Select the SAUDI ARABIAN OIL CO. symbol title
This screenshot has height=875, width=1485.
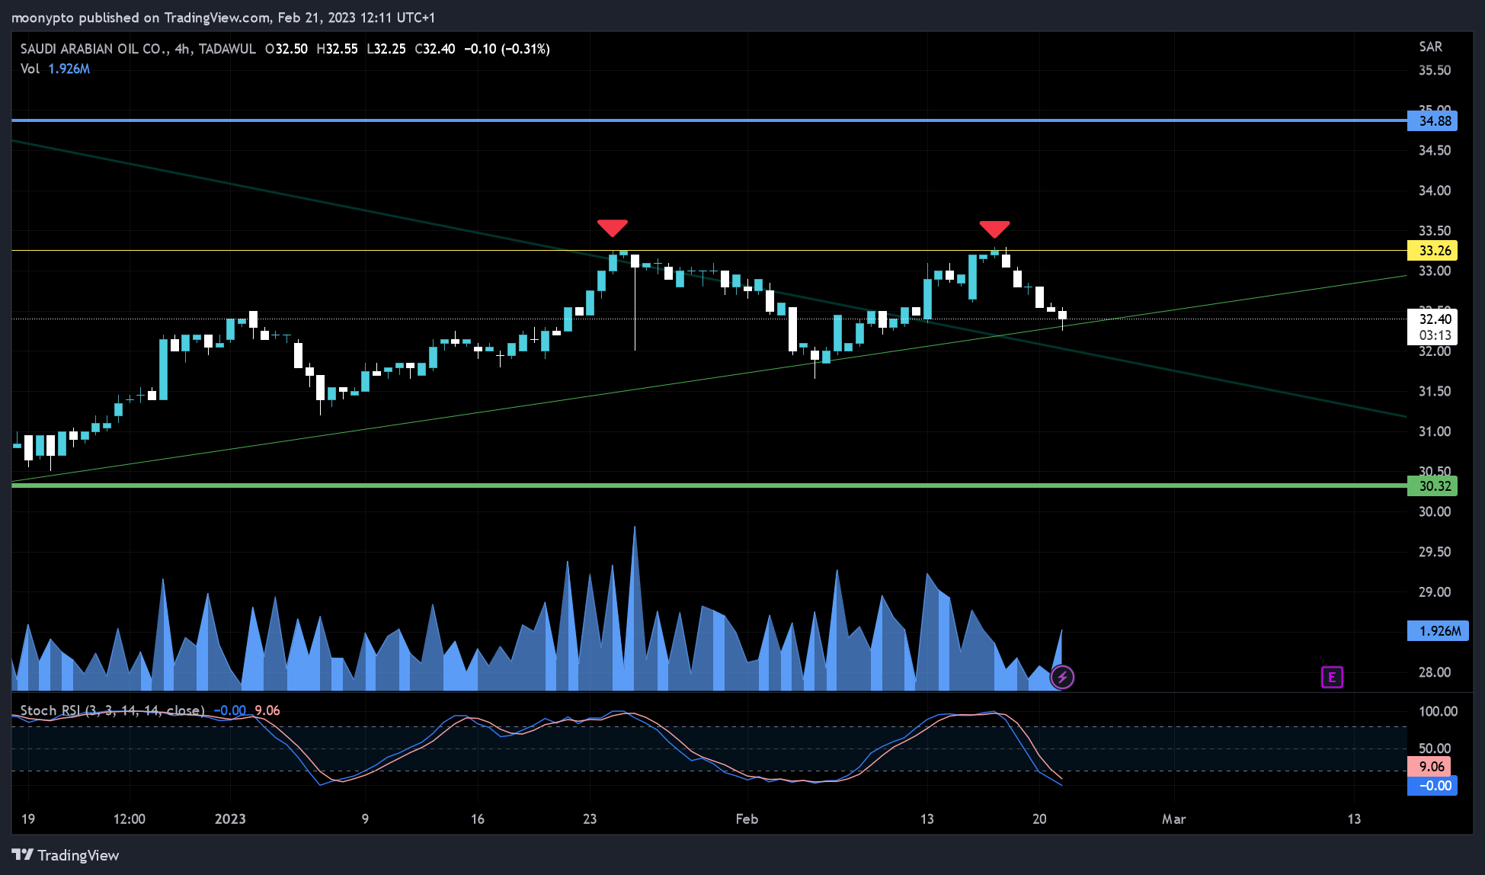(94, 49)
